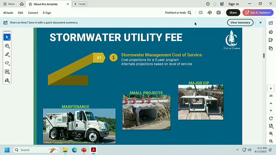
Task: Open the Windows Start button
Action: click(7, 150)
